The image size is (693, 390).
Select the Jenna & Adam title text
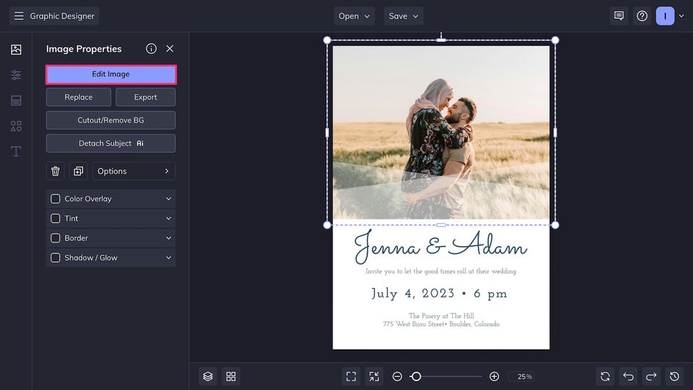[440, 247]
